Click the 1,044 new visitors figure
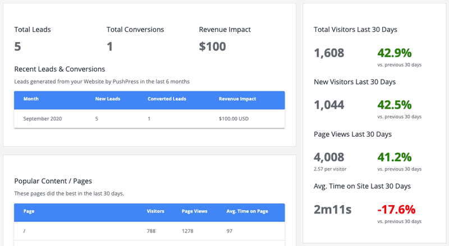Viewport: 449px width, 246px height. 329,105
